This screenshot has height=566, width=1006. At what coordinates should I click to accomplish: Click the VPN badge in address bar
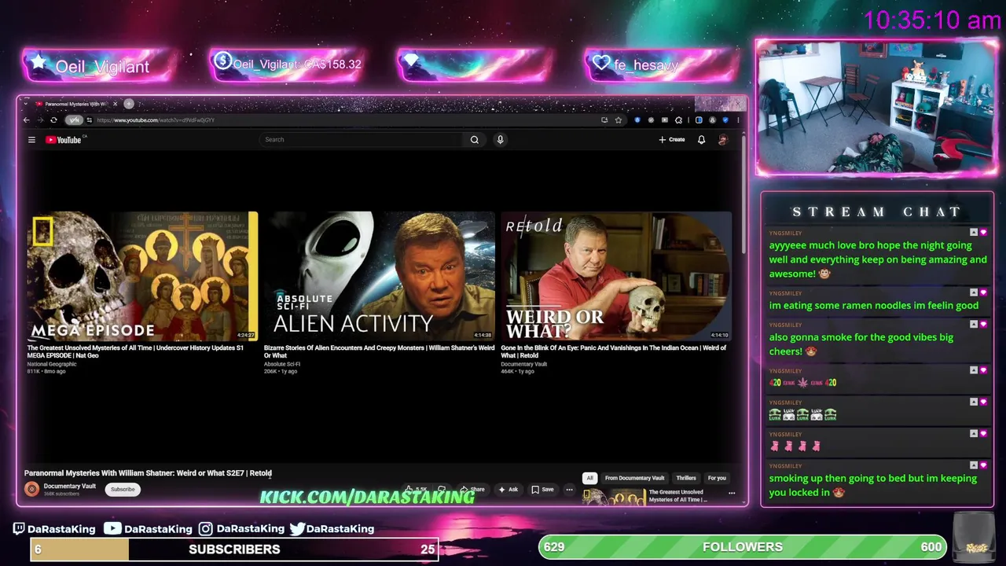tap(74, 120)
